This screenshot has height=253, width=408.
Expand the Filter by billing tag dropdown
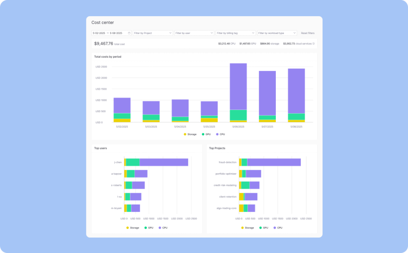tap(236, 32)
